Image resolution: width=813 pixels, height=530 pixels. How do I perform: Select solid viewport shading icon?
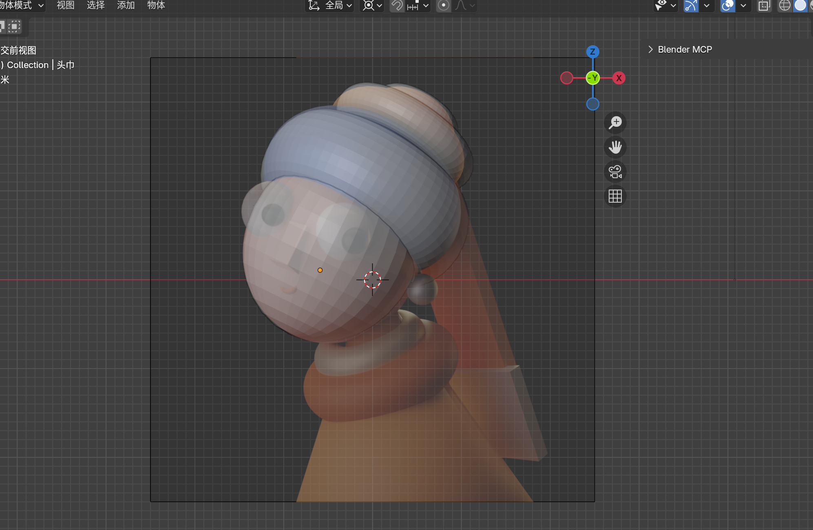[x=800, y=5]
